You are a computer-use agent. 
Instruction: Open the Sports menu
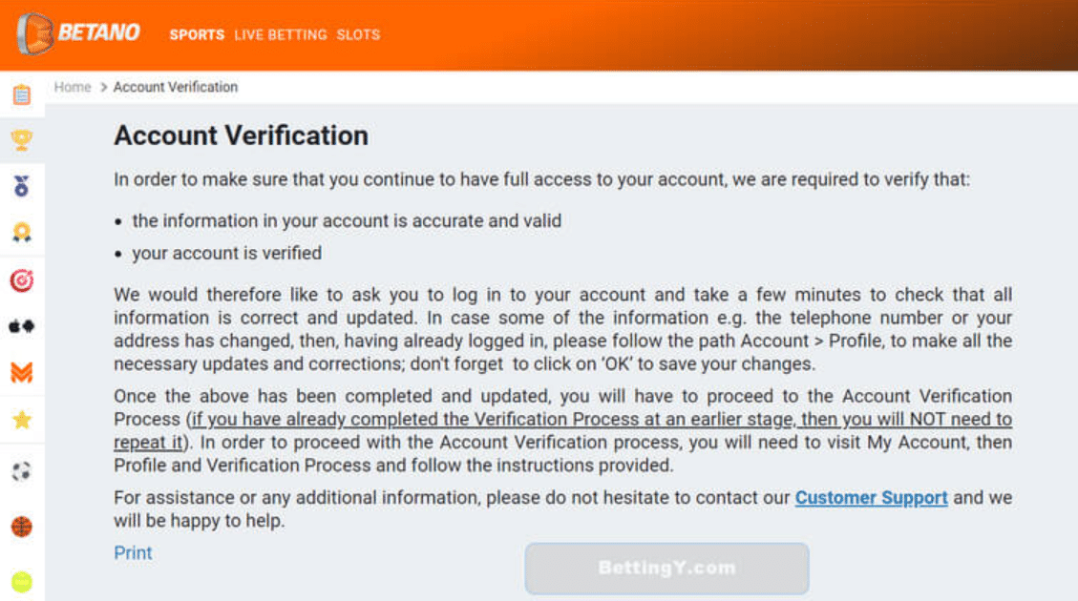click(197, 34)
